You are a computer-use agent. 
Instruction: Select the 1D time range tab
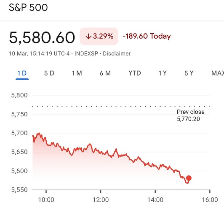click(22, 73)
